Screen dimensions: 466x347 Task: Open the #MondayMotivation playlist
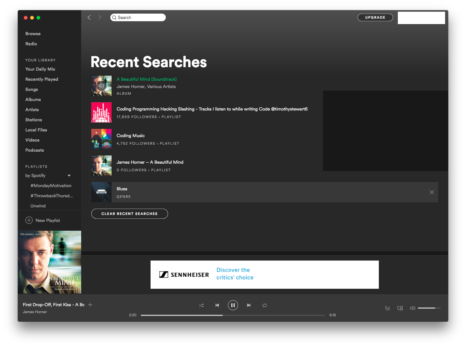[51, 186]
